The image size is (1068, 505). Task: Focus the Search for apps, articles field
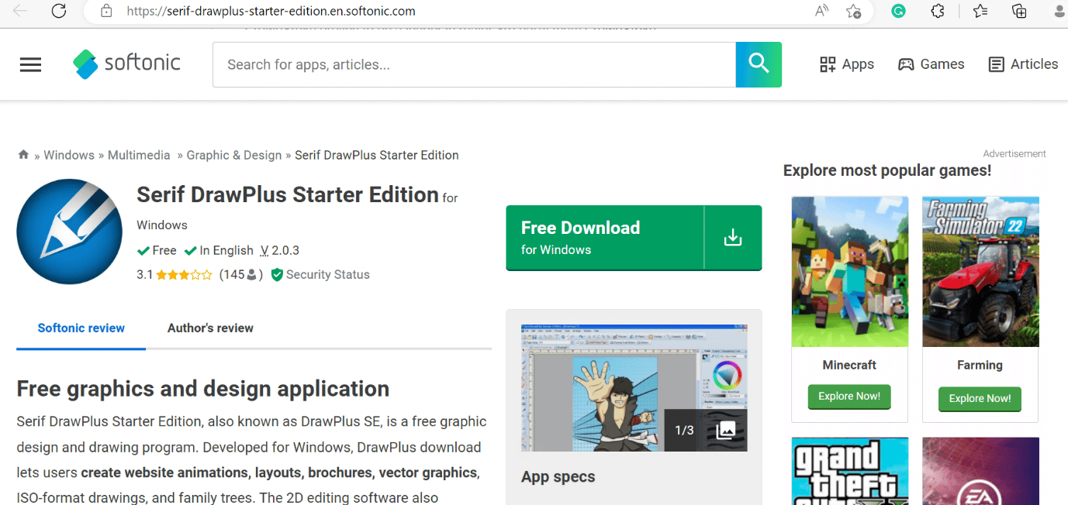(x=474, y=64)
